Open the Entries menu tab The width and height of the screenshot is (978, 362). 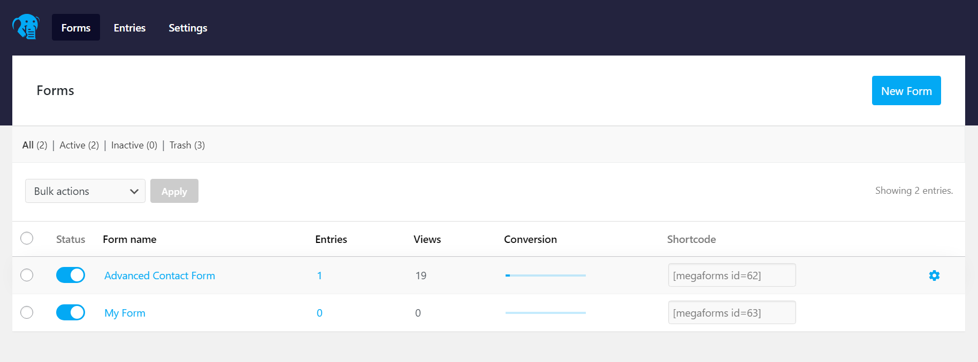click(129, 28)
